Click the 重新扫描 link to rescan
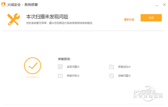 129,19
